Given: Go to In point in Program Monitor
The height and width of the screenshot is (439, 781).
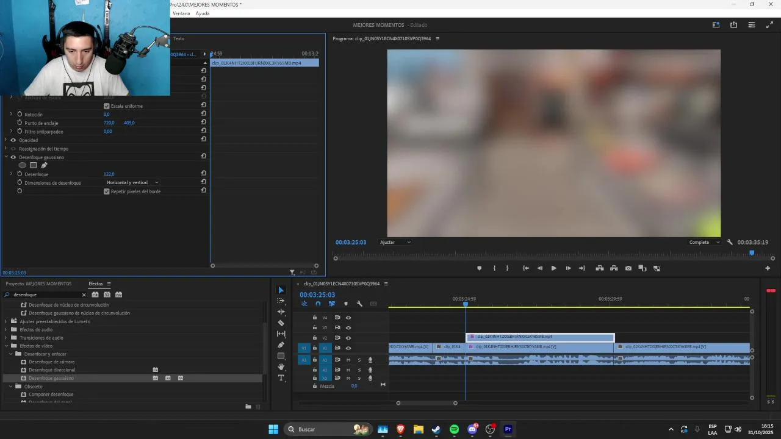Looking at the screenshot, I should pos(525,268).
